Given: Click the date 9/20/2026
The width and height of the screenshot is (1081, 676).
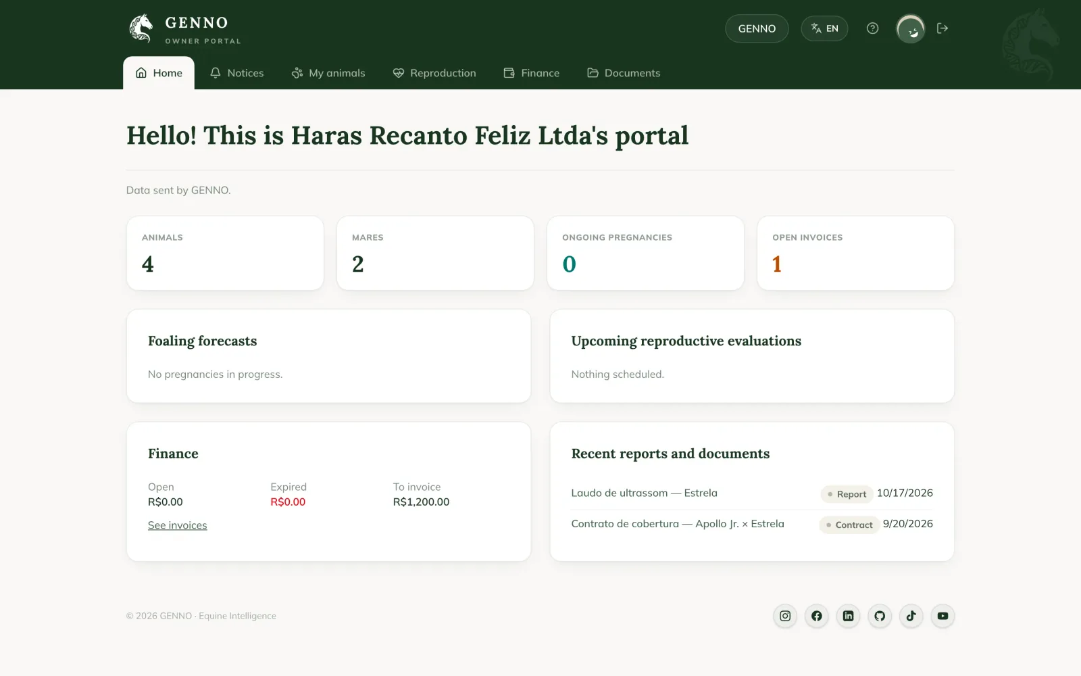Looking at the screenshot, I should [x=908, y=524].
